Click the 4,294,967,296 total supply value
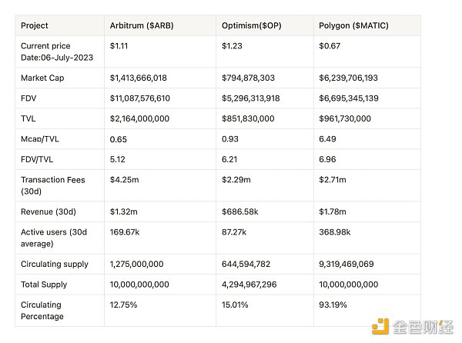Screen dimensions: 462x343 click(249, 285)
